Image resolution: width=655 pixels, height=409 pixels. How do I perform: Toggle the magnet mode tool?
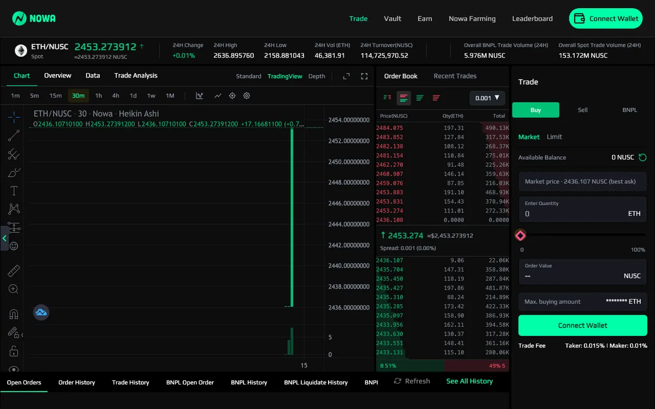coord(14,314)
